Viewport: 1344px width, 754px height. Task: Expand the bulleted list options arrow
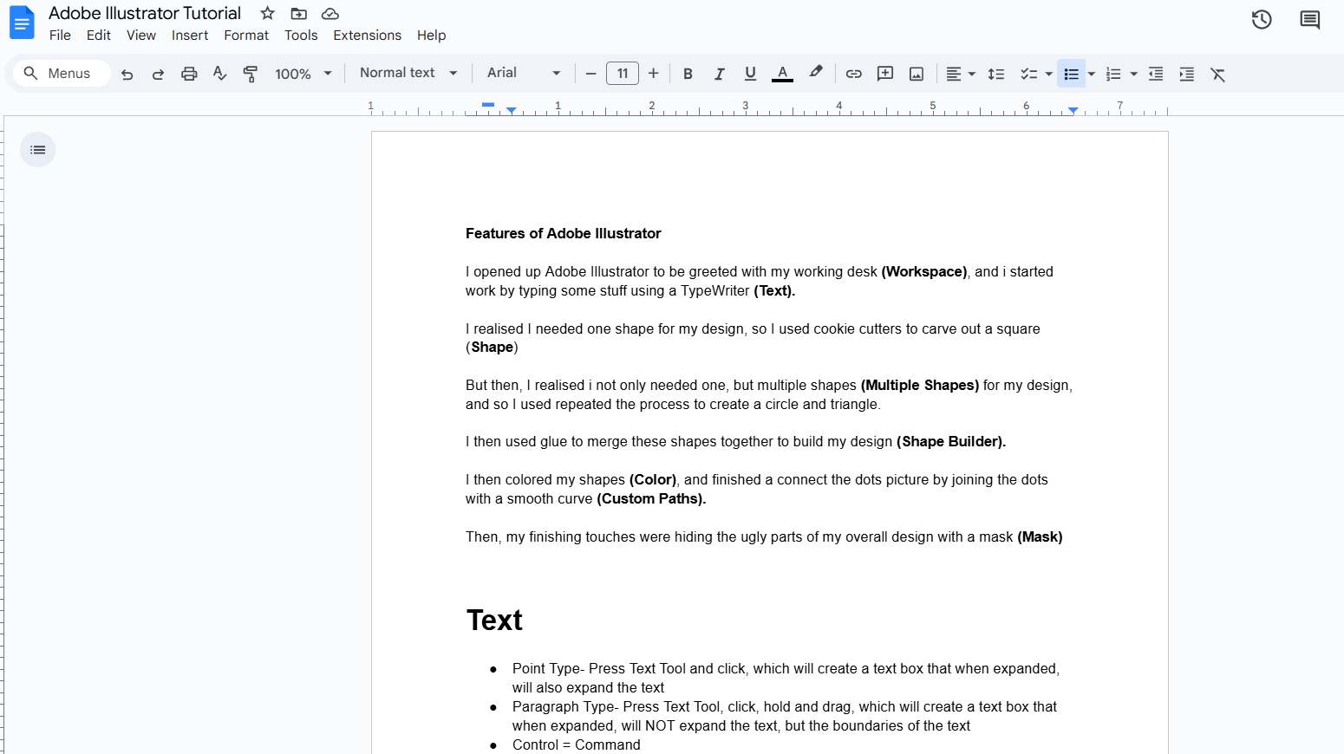click(x=1092, y=75)
